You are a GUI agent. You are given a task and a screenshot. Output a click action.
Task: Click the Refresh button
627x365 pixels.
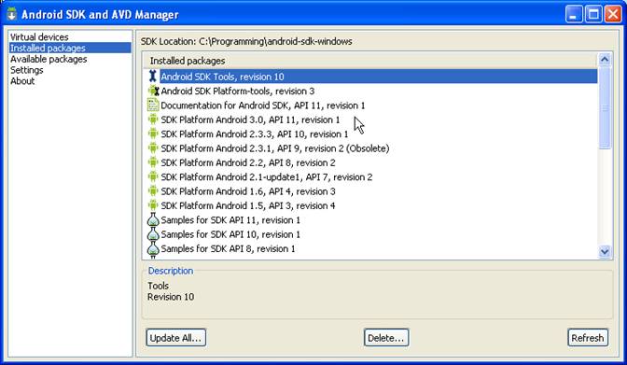tap(588, 338)
